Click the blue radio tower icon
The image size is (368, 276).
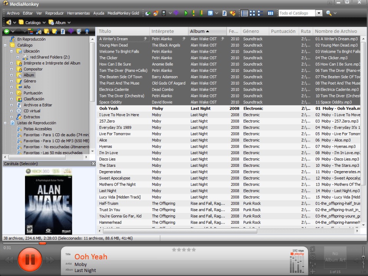pos(87,31)
